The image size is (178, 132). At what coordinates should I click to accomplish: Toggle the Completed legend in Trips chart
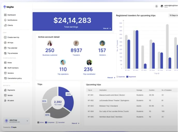click(x=50, y=123)
